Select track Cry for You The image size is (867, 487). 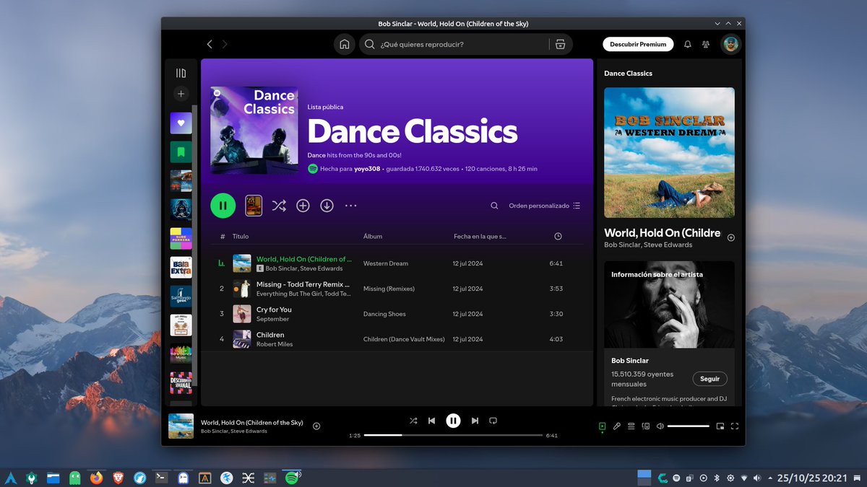tap(274, 310)
